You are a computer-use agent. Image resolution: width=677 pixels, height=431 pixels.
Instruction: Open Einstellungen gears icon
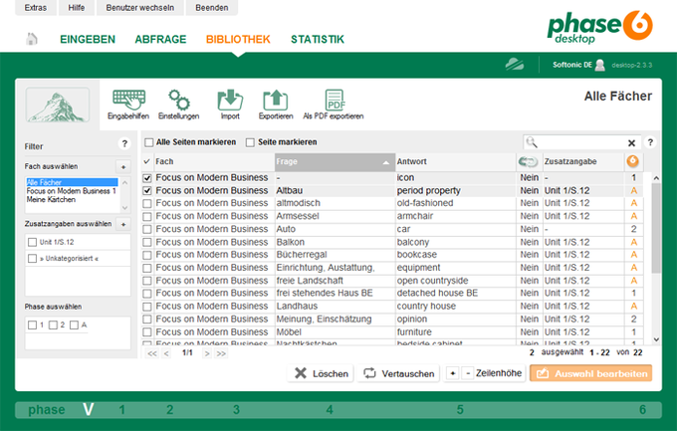coord(179,101)
